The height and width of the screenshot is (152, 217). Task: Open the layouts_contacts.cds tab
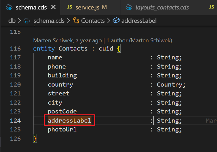pos(161,7)
